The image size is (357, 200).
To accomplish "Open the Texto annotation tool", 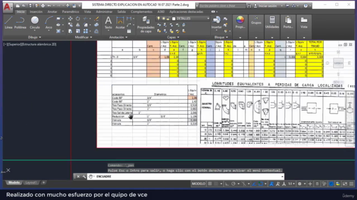I will (x=108, y=23).
